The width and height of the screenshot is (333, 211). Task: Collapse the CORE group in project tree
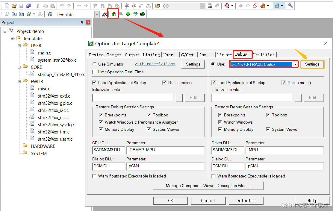pos(19,67)
